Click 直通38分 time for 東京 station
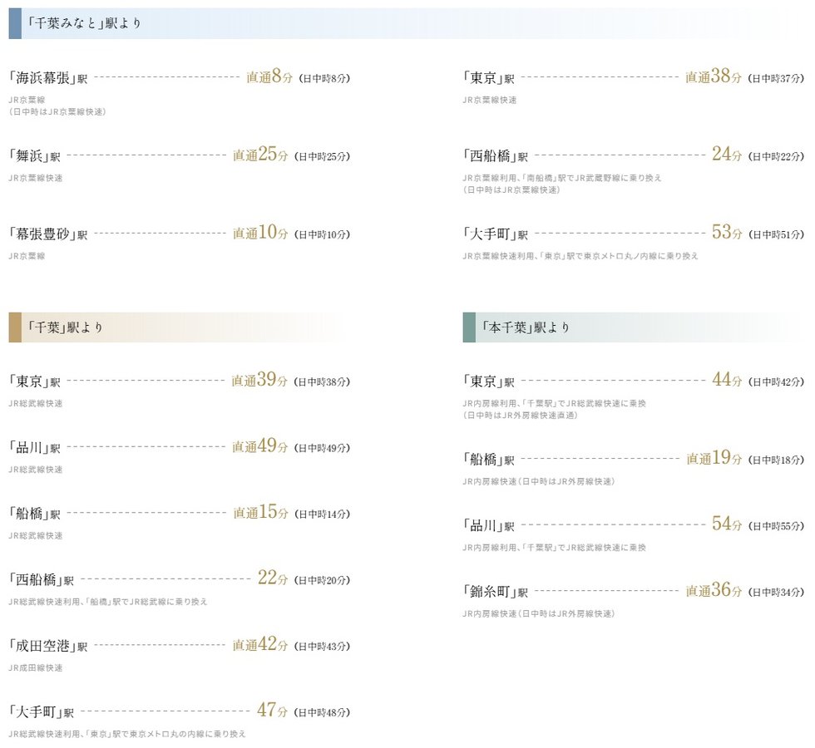 pos(714,77)
